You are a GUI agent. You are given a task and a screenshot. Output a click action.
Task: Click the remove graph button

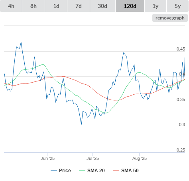click(x=170, y=18)
